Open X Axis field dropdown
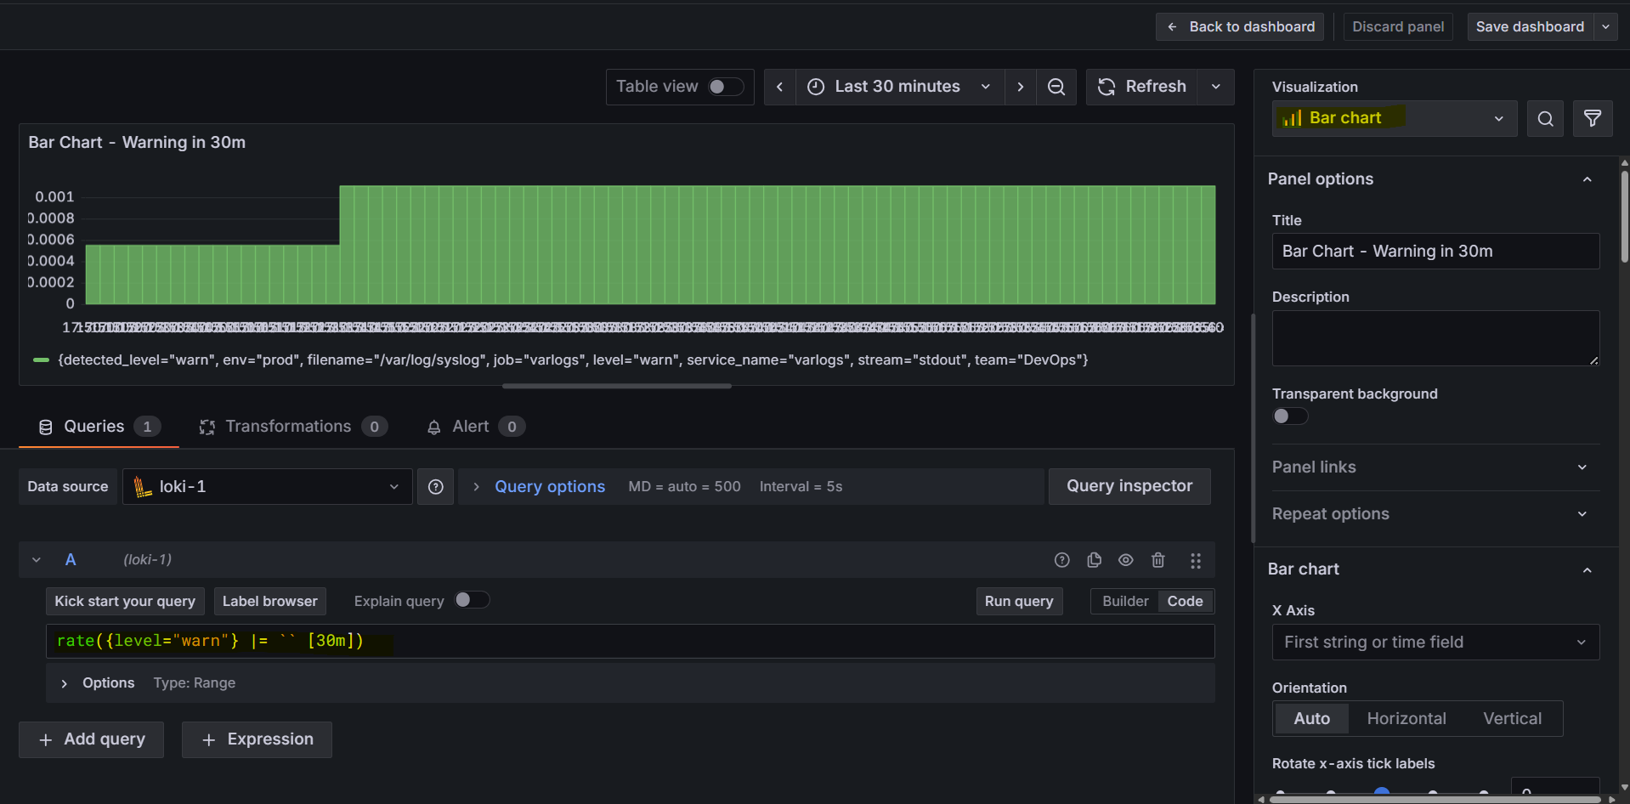 [x=1435, y=643]
